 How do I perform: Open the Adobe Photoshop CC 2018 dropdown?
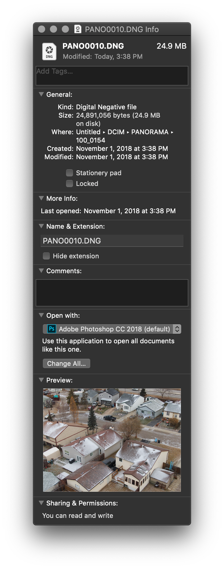click(x=112, y=329)
